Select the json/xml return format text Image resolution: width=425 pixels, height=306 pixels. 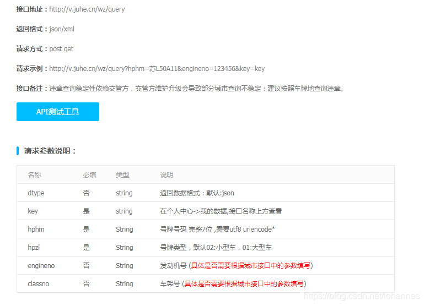[62, 29]
